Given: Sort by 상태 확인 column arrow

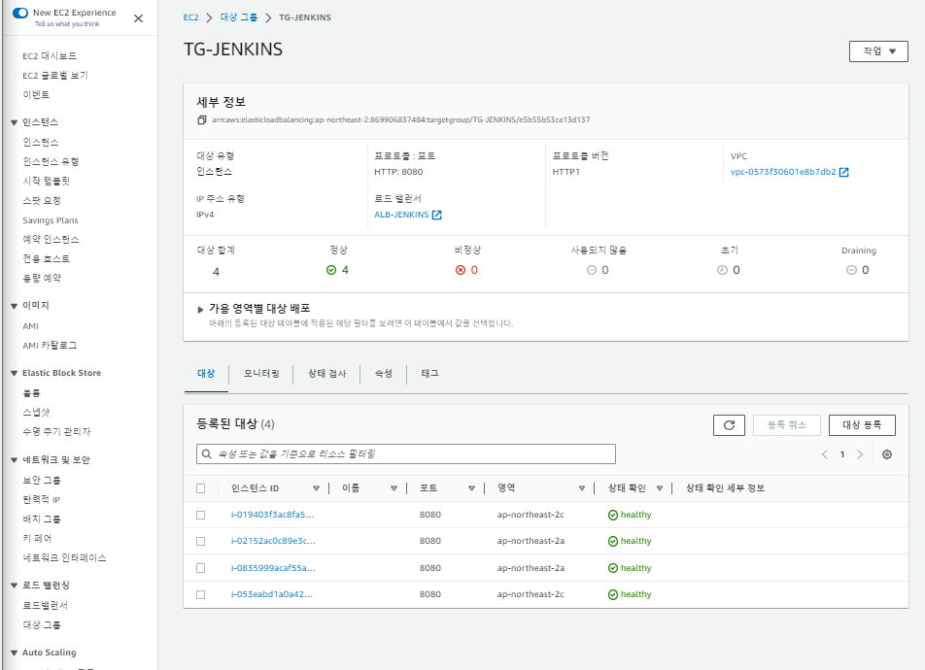Looking at the screenshot, I should pyautogui.click(x=660, y=488).
